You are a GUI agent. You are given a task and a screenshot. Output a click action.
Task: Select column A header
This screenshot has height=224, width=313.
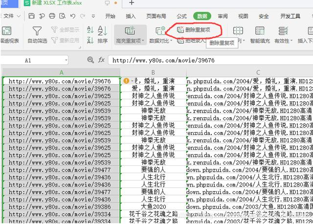pos(61,72)
